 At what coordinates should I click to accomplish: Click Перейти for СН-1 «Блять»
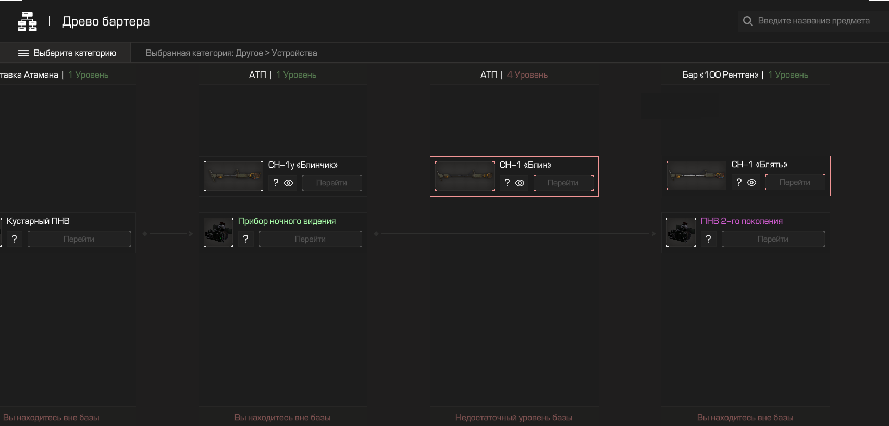pos(795,182)
